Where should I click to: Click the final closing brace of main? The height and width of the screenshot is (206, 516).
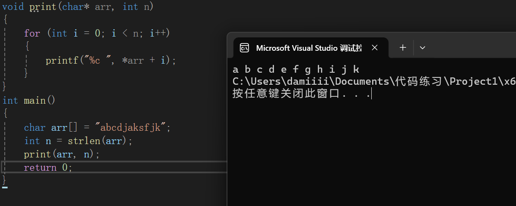tap(4, 178)
